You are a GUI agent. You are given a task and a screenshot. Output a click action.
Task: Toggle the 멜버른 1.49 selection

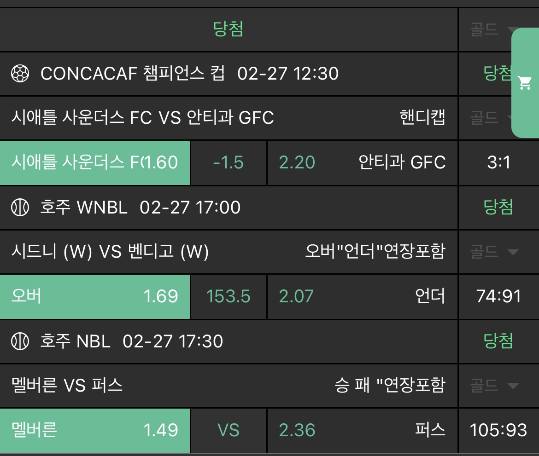95,431
